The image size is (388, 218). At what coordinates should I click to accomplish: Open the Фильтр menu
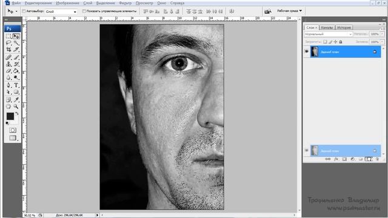[125, 3]
